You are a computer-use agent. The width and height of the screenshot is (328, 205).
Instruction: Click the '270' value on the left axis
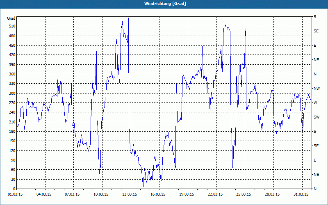pos(12,103)
